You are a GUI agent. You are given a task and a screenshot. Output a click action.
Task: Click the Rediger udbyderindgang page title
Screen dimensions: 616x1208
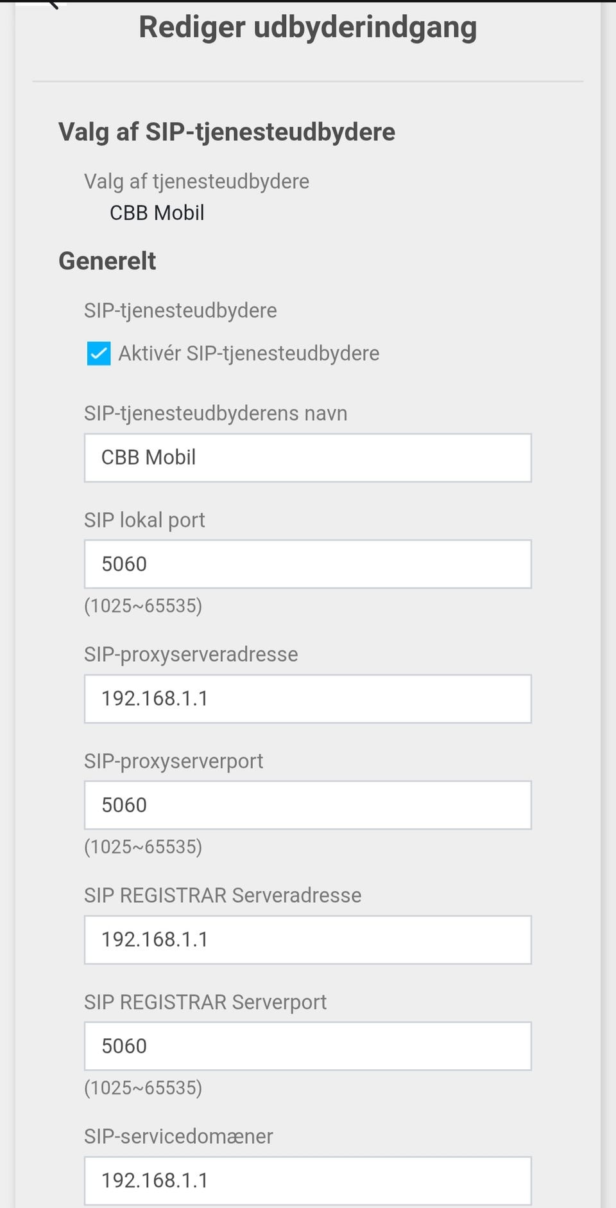(307, 28)
